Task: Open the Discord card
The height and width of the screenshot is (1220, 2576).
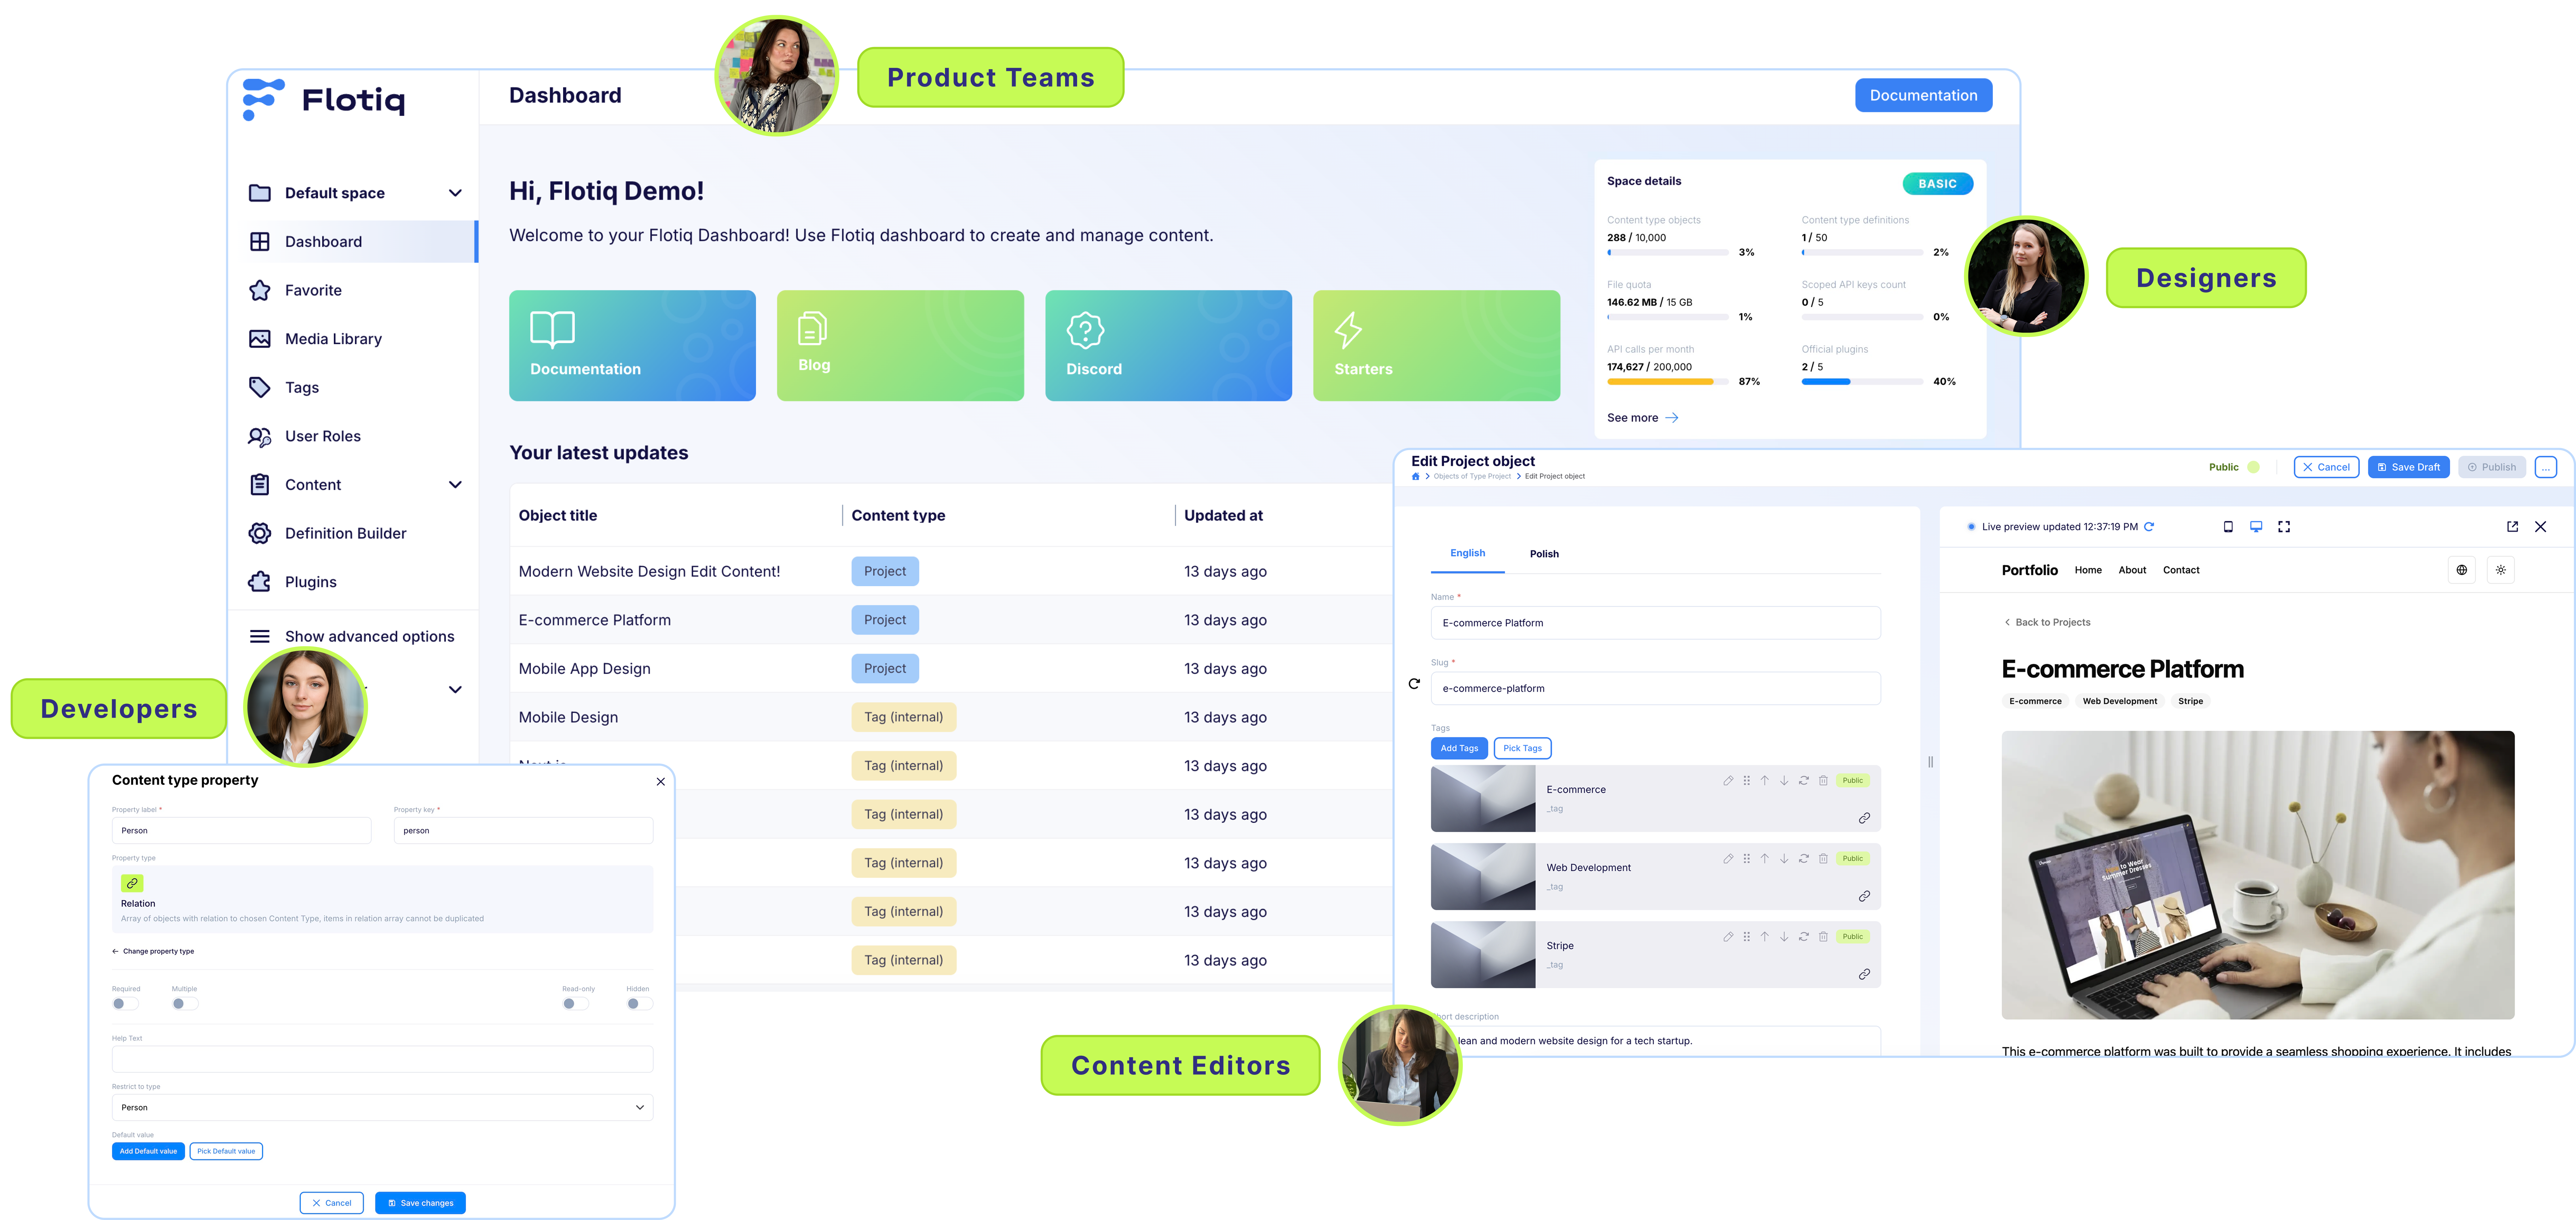Action: pyautogui.click(x=1168, y=346)
